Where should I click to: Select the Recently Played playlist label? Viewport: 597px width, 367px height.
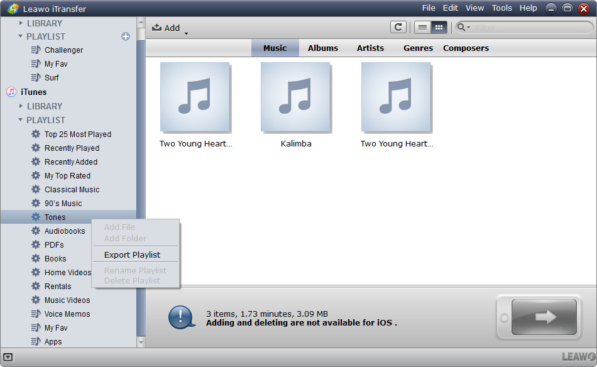[72, 148]
